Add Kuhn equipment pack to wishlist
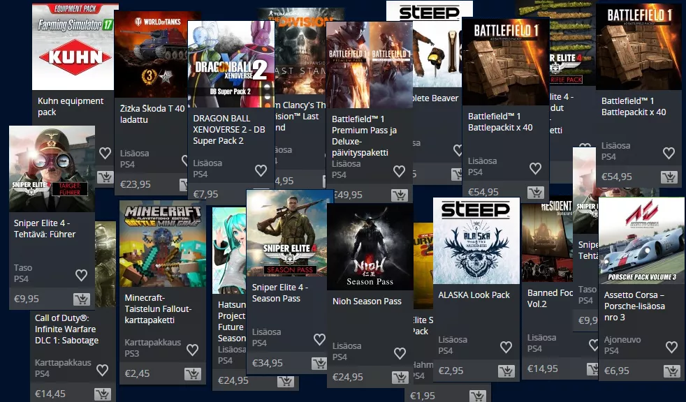Image resolution: width=686 pixels, height=402 pixels. [x=105, y=153]
